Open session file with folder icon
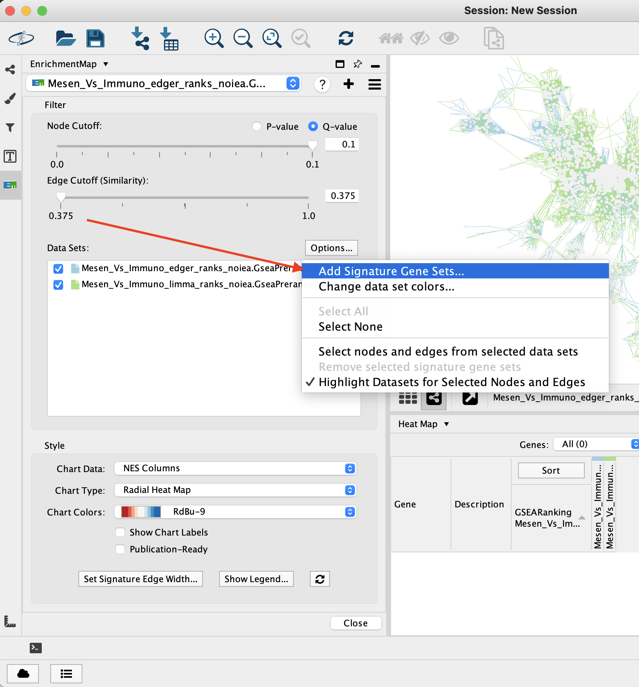Screen dimensions: 639x687 click(x=66, y=39)
